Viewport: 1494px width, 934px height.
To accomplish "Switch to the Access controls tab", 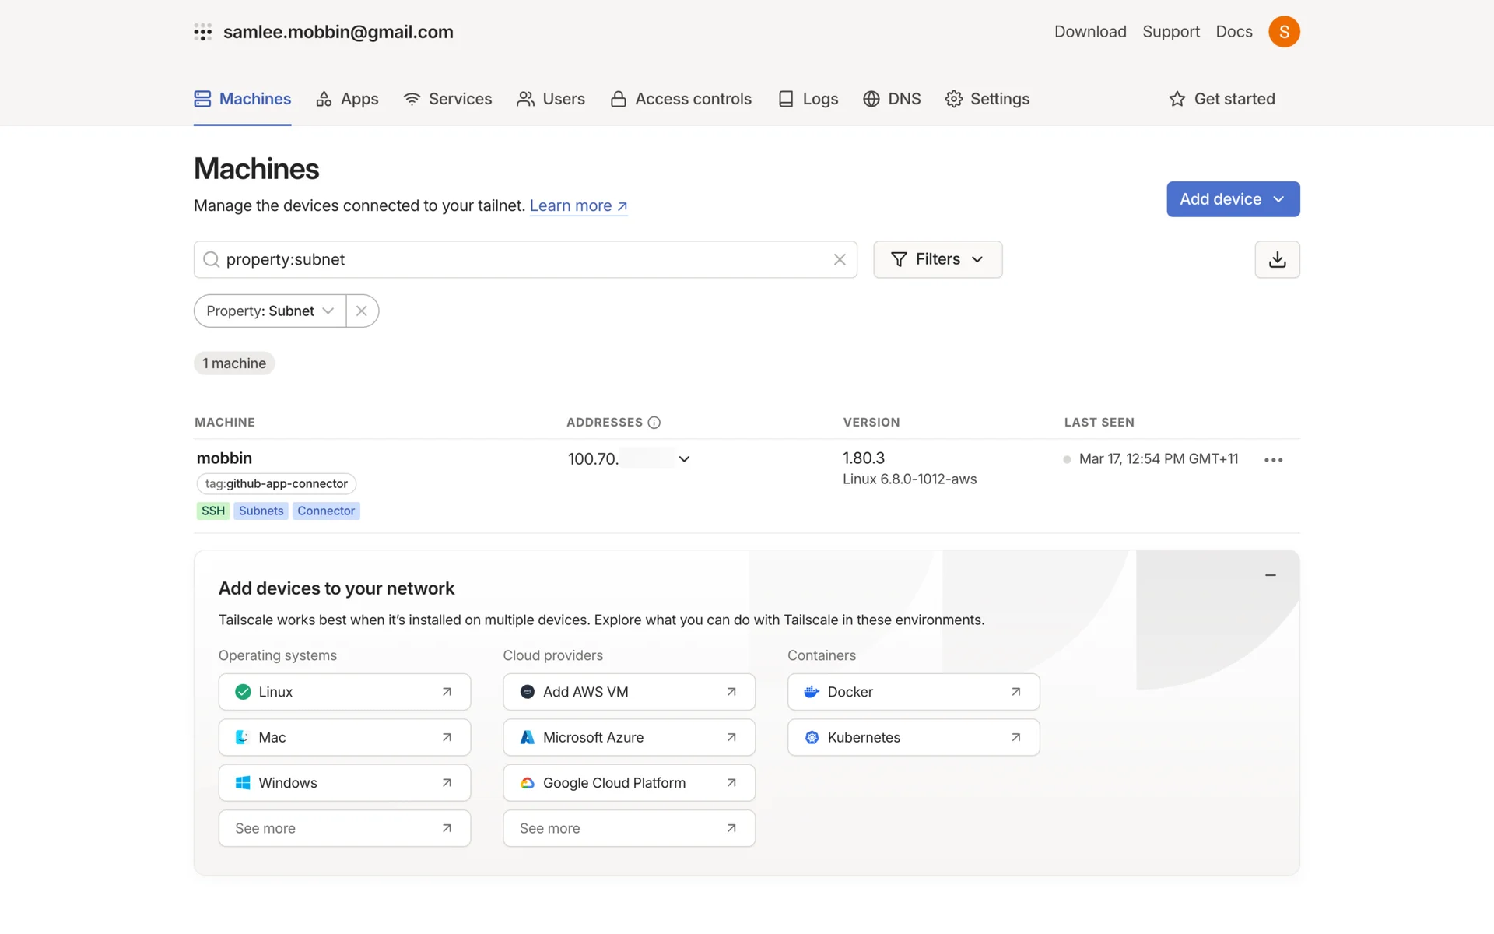I will pyautogui.click(x=681, y=99).
